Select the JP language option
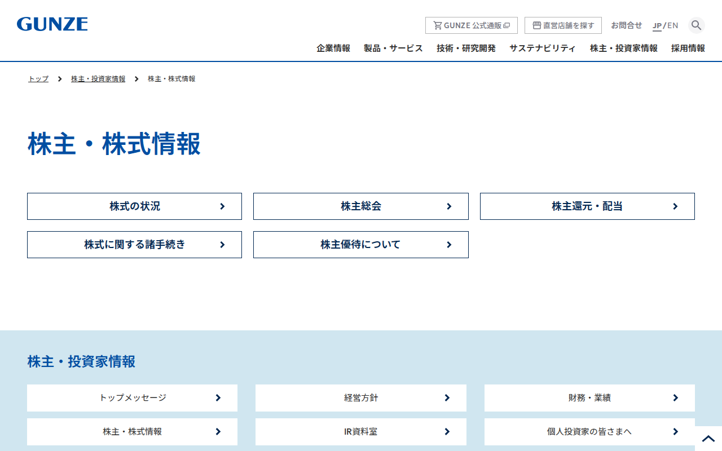Viewport: 722px width, 451px height. 657,25
